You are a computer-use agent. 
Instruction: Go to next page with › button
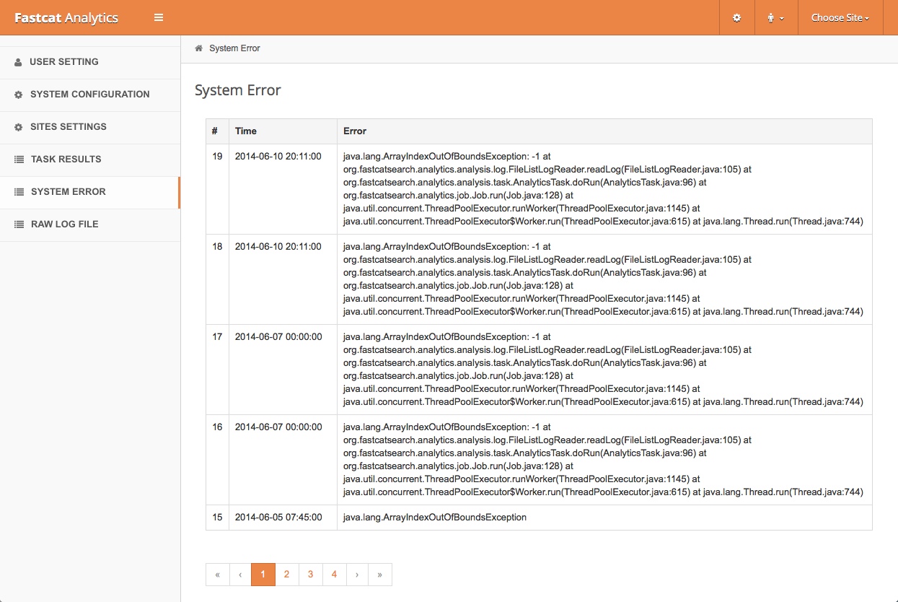(x=357, y=575)
